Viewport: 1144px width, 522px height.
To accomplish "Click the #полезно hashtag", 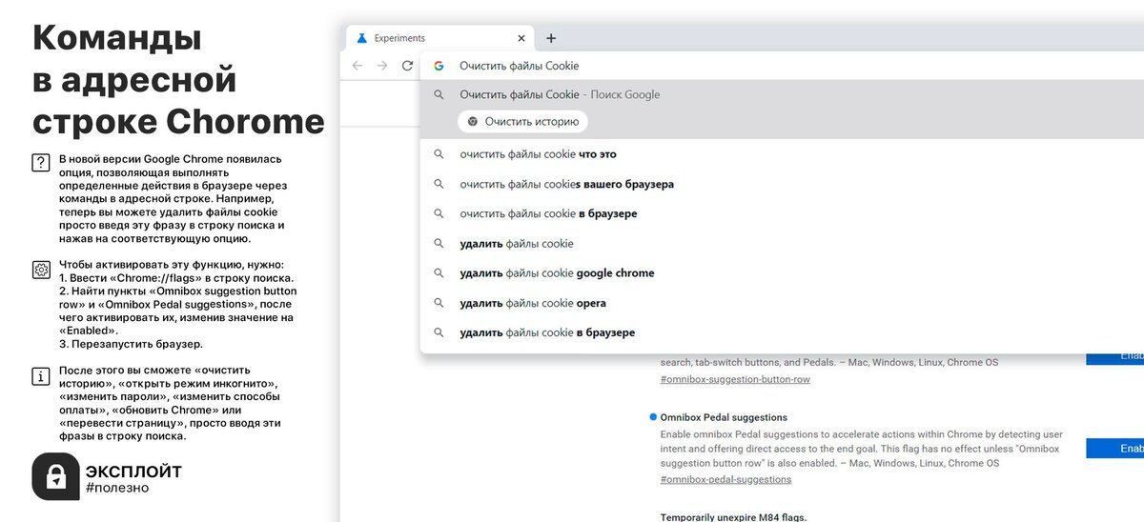I will (x=116, y=488).
